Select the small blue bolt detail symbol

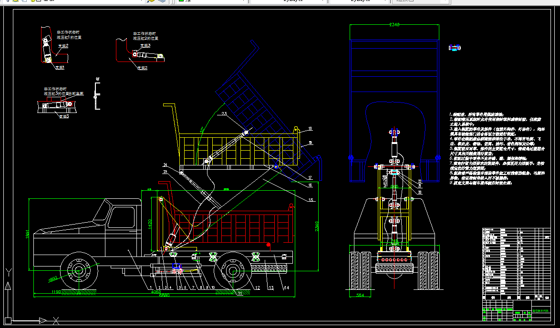tap(454, 48)
